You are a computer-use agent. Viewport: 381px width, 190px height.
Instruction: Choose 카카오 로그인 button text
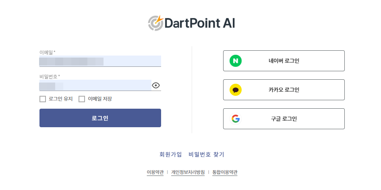[x=284, y=90]
